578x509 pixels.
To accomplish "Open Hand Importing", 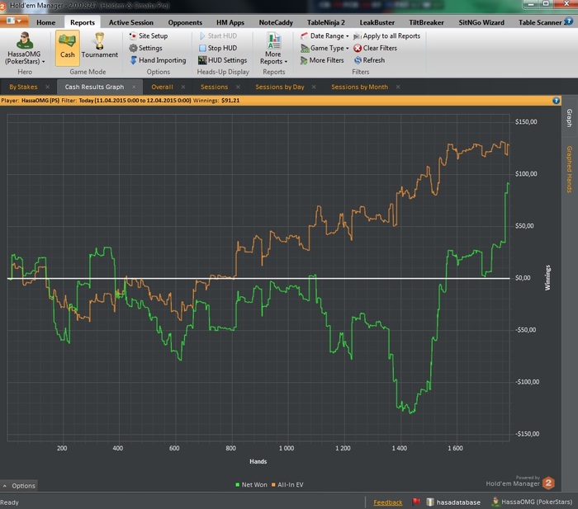I will tap(158, 60).
